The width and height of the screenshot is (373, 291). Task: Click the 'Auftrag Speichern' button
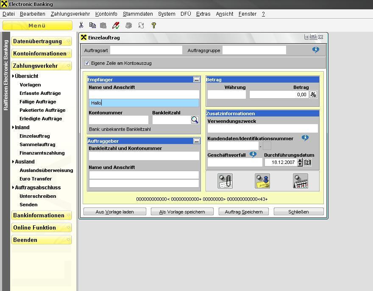click(x=244, y=212)
